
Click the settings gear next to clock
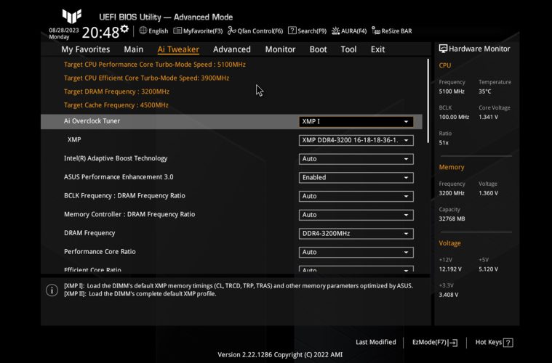pos(124,29)
